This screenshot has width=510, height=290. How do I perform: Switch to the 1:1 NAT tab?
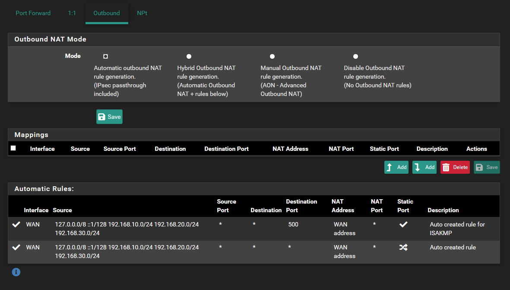point(72,13)
